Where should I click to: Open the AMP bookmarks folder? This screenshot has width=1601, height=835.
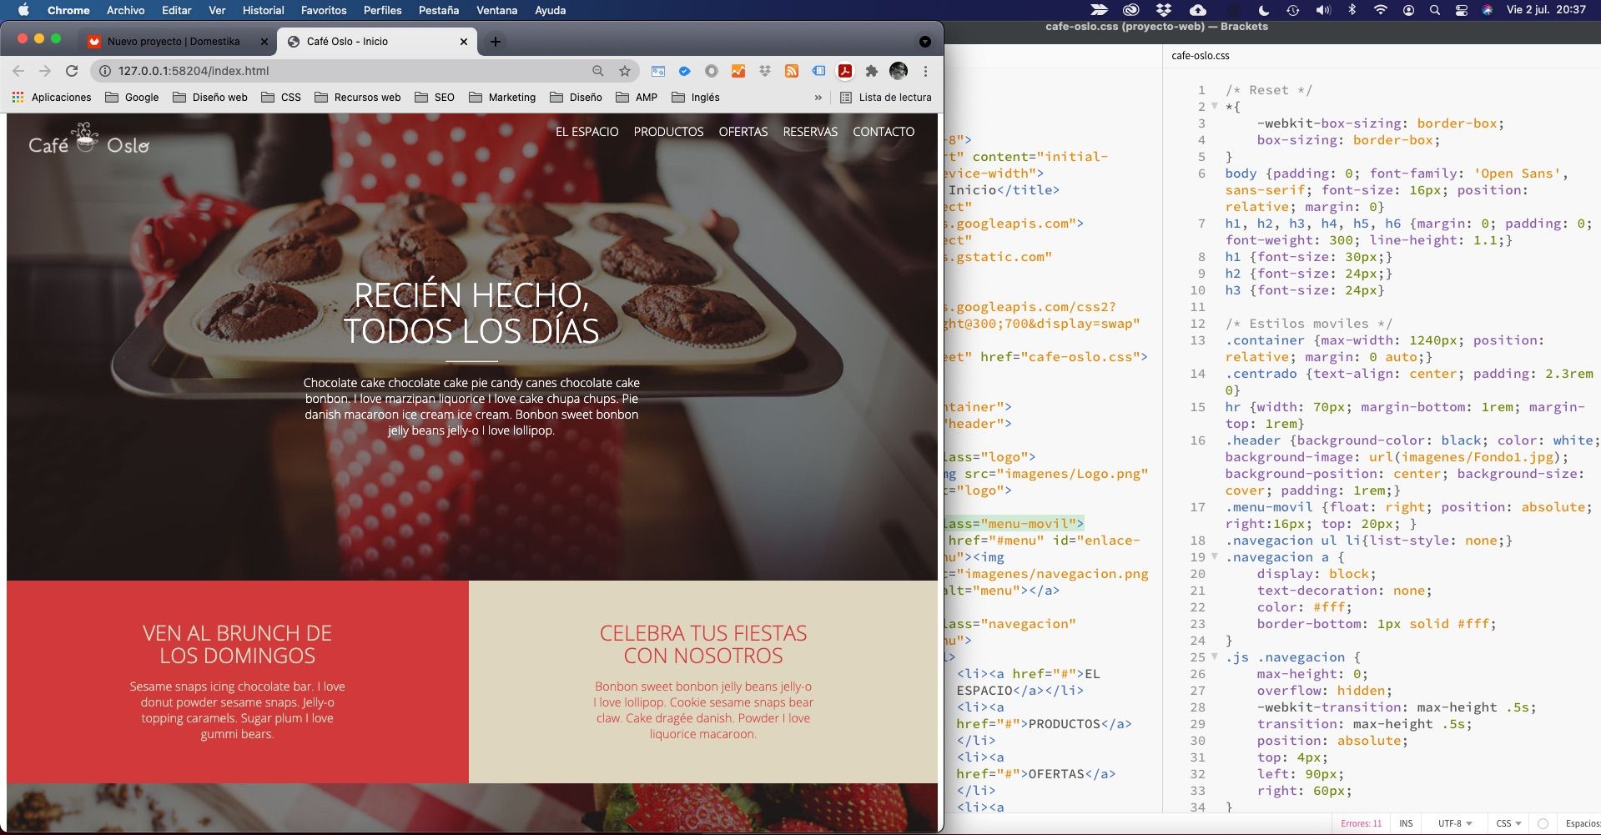pyautogui.click(x=637, y=98)
